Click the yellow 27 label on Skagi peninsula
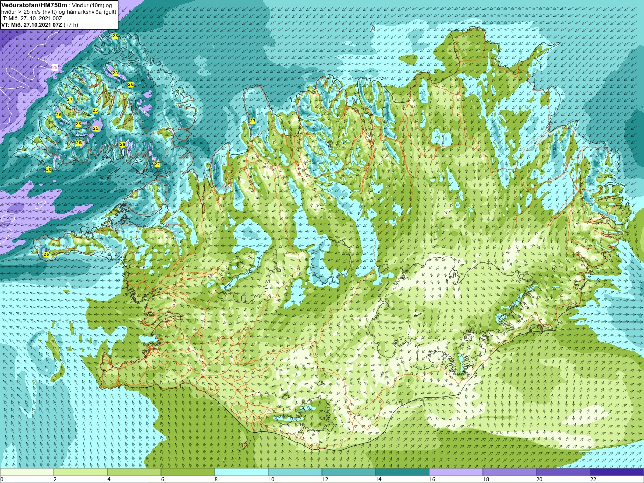Image resolution: width=644 pixels, height=483 pixels. [x=252, y=121]
